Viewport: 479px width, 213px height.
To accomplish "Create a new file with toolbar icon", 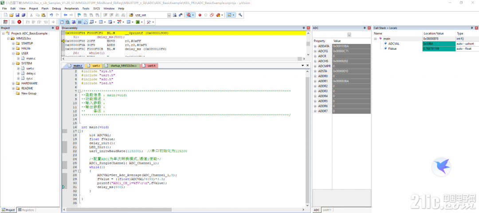I will click(x=5, y=15).
